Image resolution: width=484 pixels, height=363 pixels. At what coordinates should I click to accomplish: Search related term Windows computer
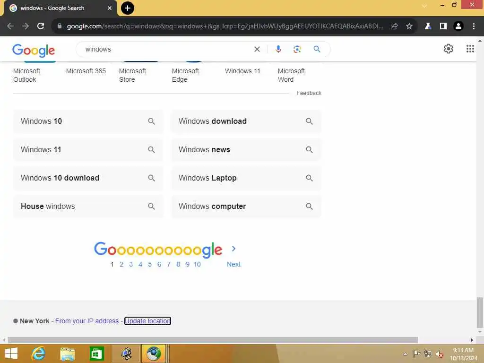[x=246, y=207]
